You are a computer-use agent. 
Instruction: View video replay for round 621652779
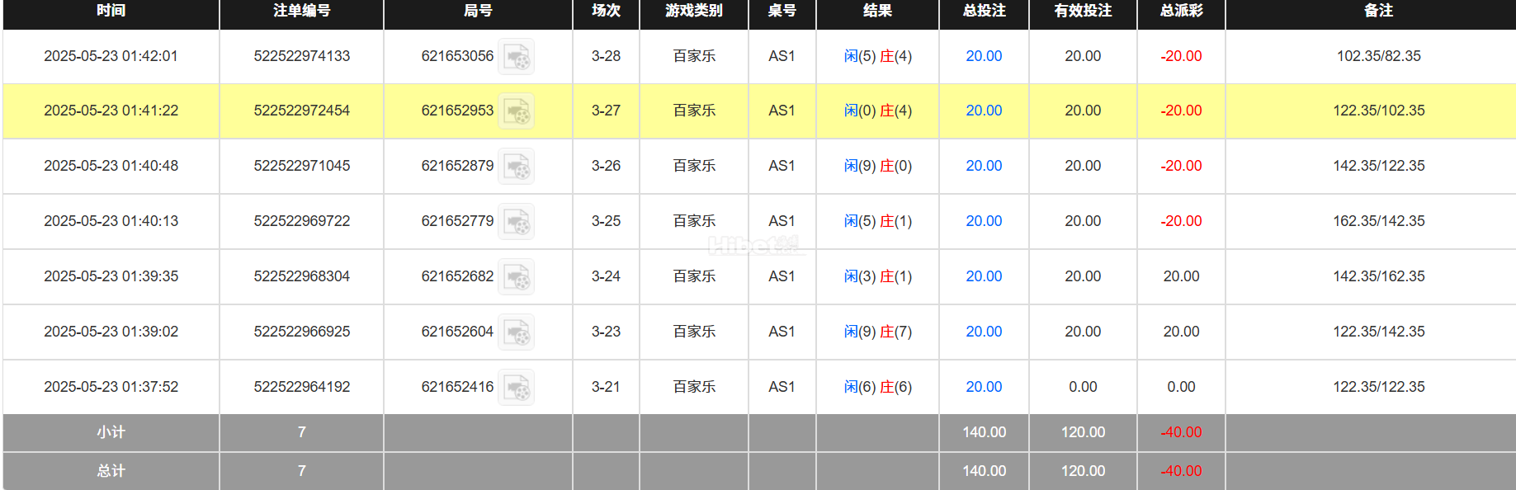click(517, 222)
